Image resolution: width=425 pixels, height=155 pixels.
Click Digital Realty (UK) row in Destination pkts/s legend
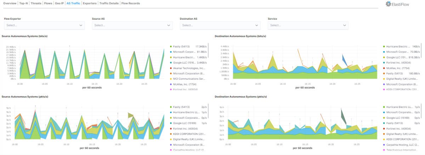click(x=401, y=134)
